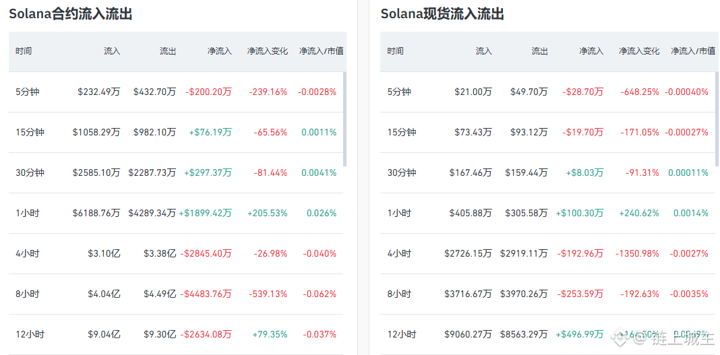
Task: Click 时间 header in spot table
Action: 395,51
